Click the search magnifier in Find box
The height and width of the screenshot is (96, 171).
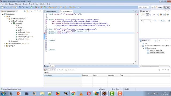pos(150,21)
